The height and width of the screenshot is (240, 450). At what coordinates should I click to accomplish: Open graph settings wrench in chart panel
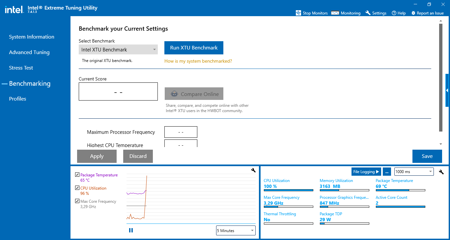click(x=253, y=170)
